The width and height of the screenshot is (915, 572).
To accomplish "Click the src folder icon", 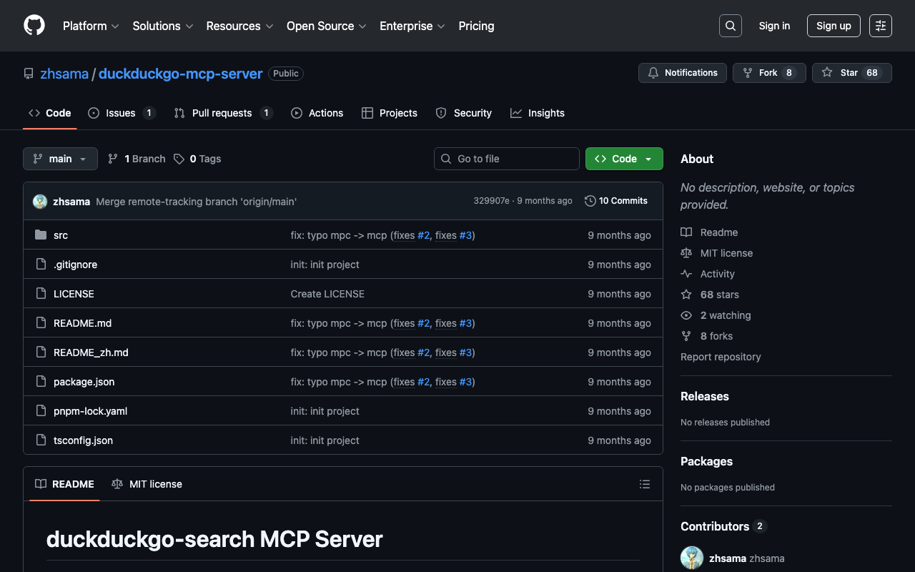I will [x=41, y=235].
